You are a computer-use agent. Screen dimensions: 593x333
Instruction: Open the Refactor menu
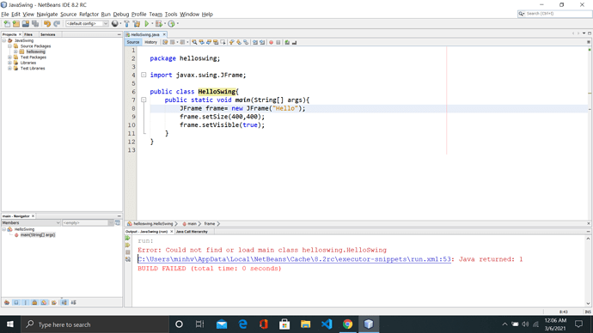pos(89,14)
